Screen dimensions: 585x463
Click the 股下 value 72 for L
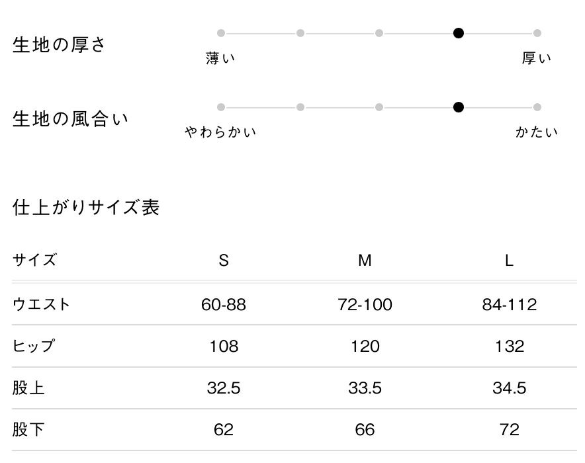pyautogui.click(x=510, y=430)
